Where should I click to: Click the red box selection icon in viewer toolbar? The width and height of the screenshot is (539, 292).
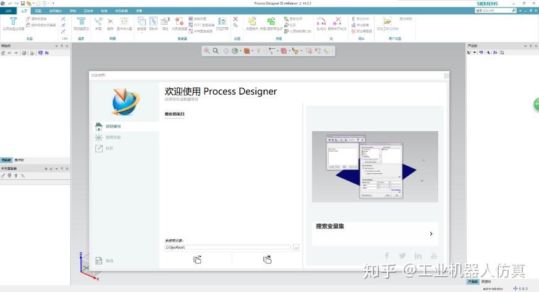point(284,51)
